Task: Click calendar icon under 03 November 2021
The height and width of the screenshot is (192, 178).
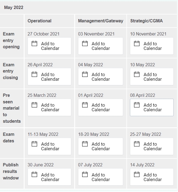Action: pos(85,44)
